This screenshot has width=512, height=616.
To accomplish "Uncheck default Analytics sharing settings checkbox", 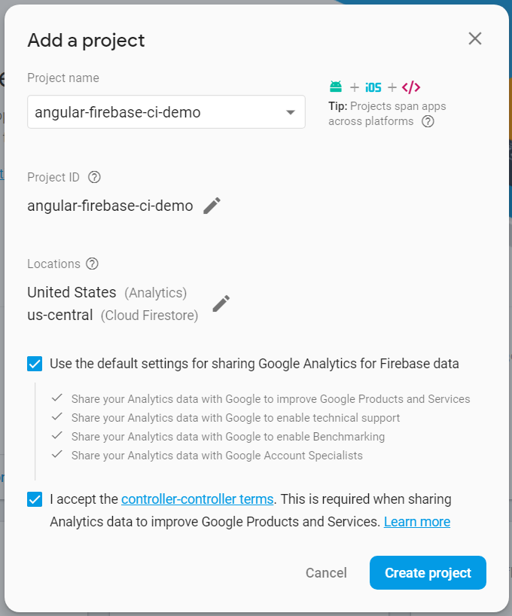I will 35,364.
